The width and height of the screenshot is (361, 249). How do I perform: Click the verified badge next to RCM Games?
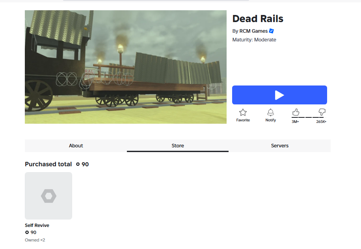pos(272,31)
